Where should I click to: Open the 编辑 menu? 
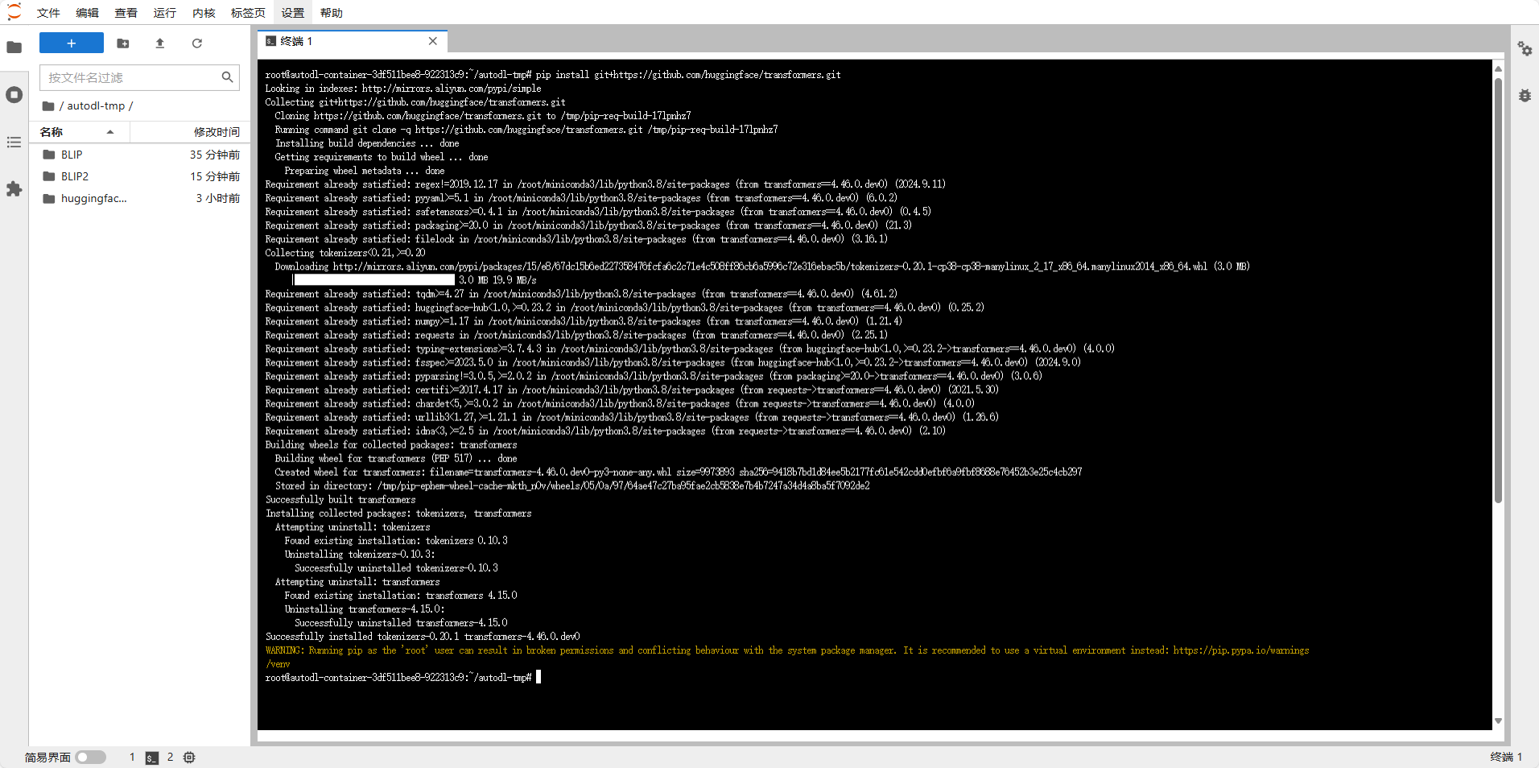click(x=87, y=12)
